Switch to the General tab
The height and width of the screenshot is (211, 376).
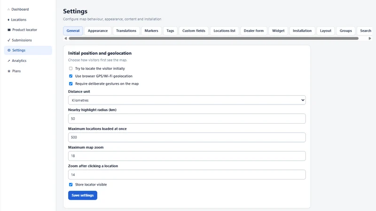(73, 30)
